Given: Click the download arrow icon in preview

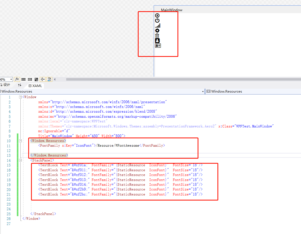Looking at the screenshot, I should click(157, 16).
